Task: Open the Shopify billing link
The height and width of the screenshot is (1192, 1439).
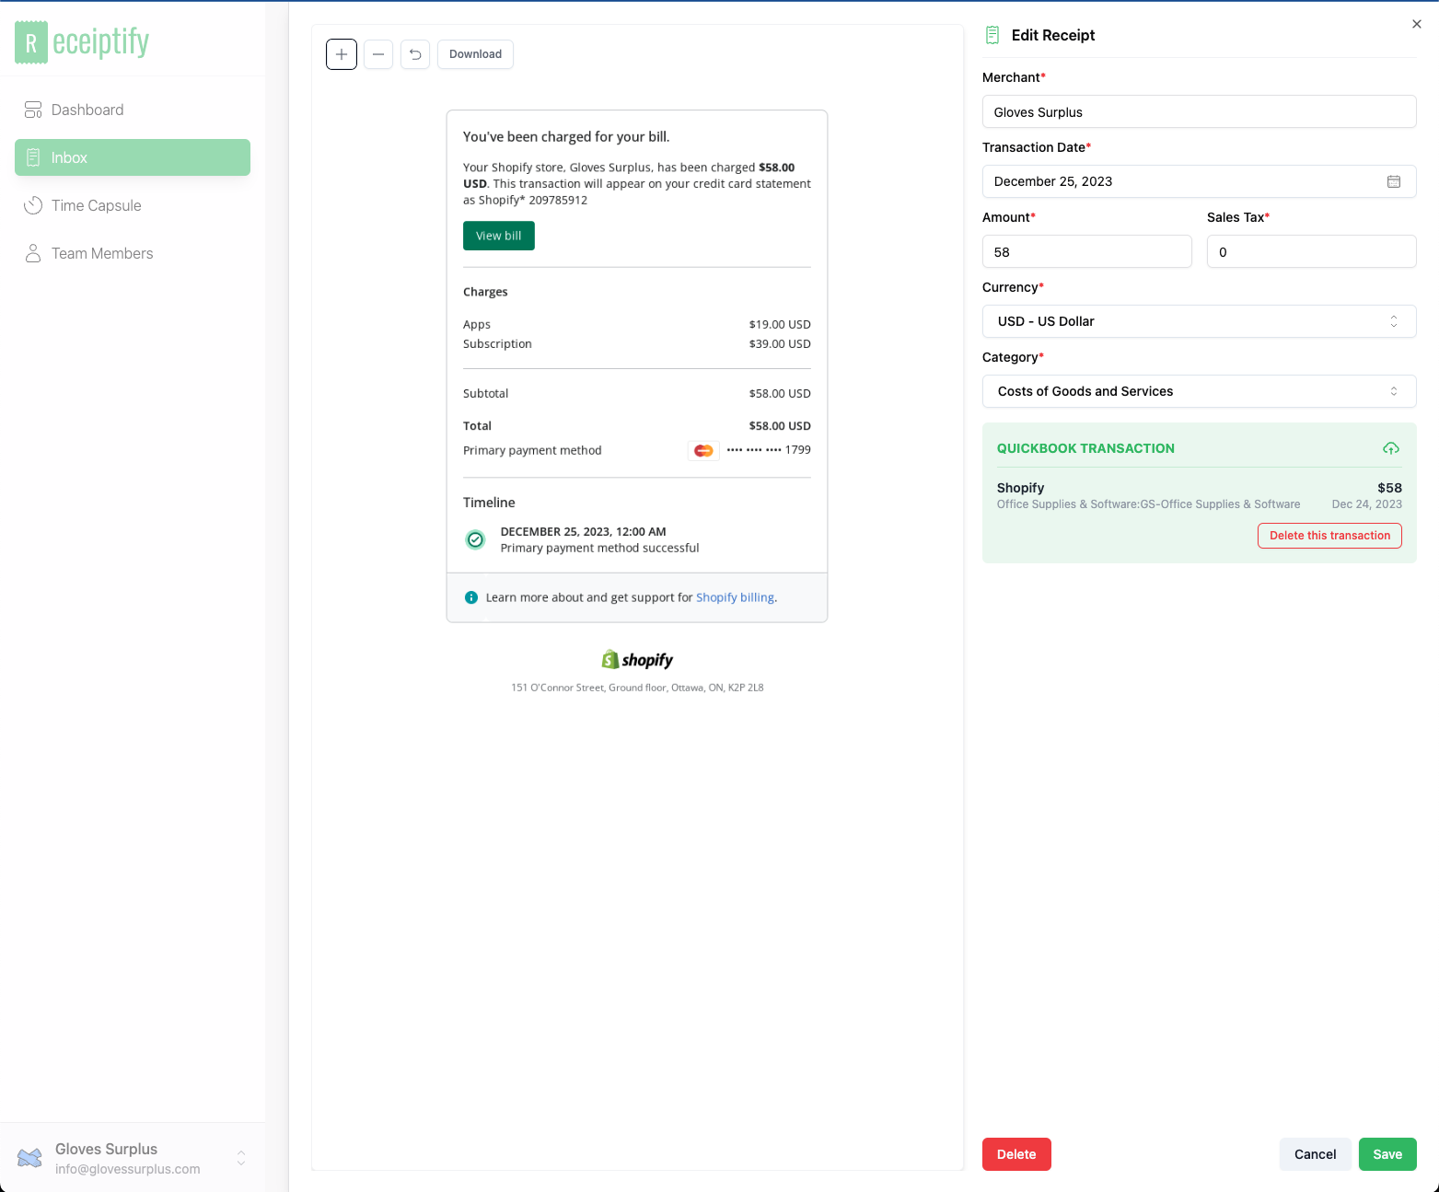Action: click(x=735, y=597)
